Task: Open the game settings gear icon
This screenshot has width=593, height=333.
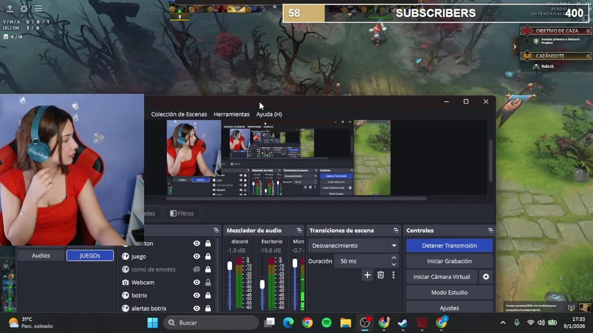Action: (x=24, y=9)
